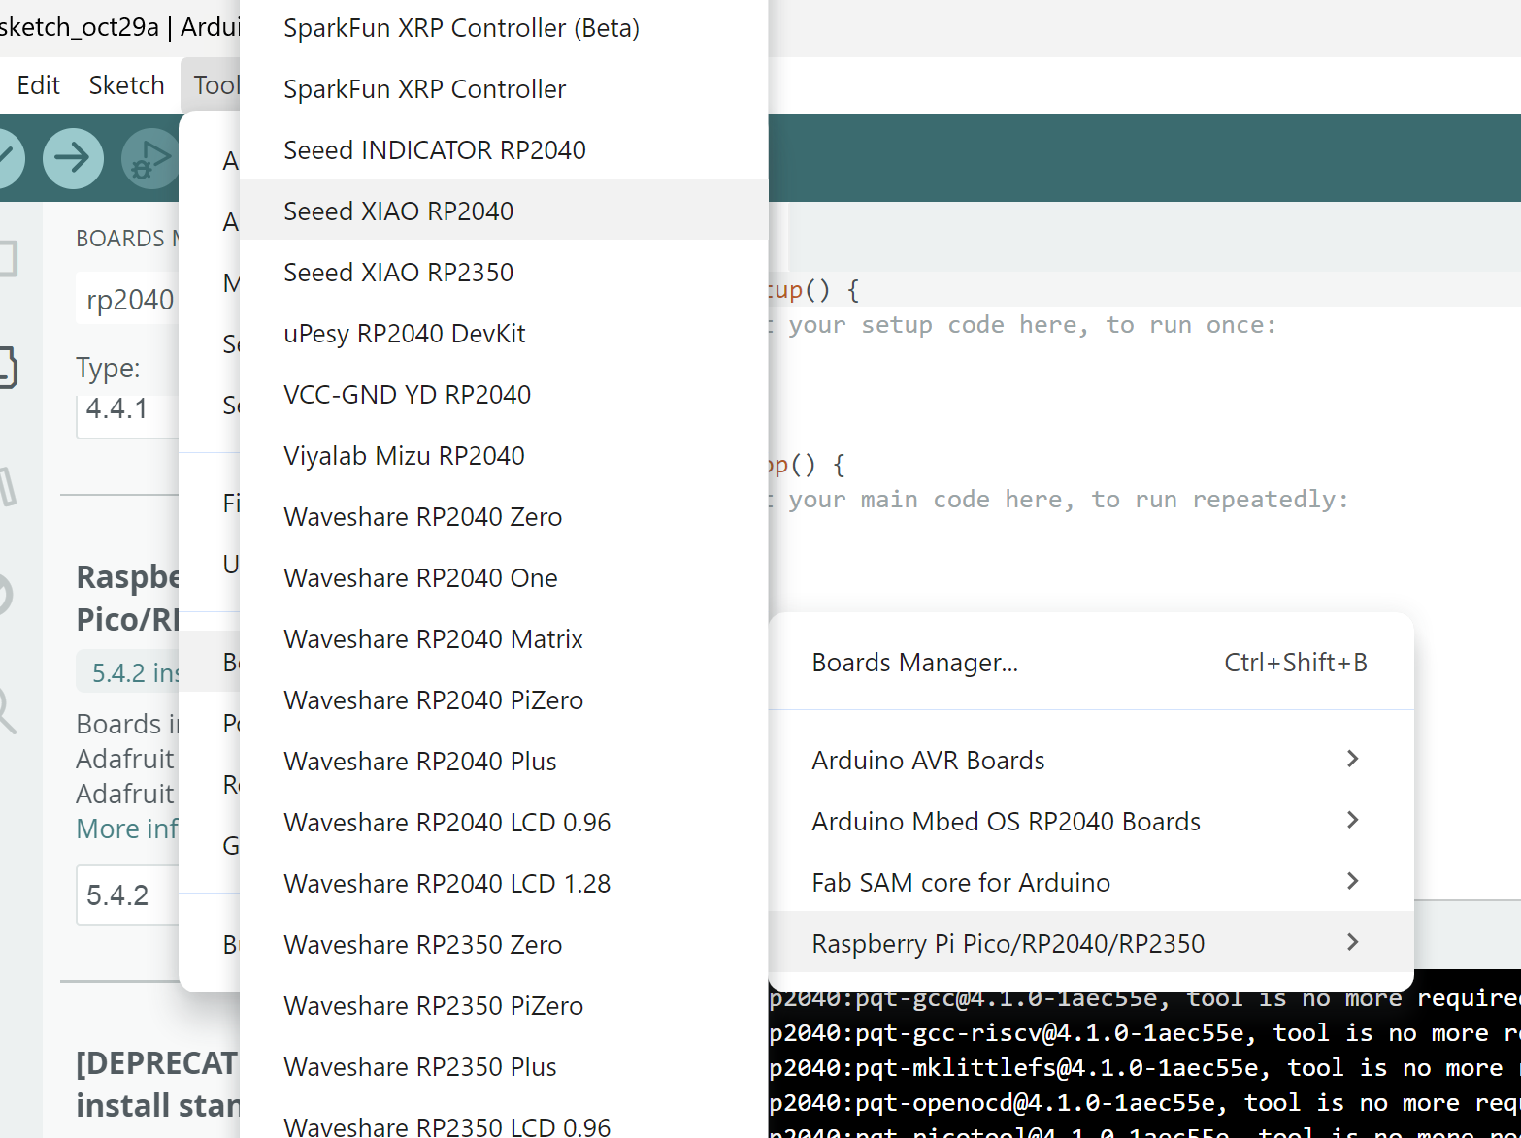Open the Boards Manager sidebar icon
Viewport: 1521px width, 1138px height.
point(6,368)
